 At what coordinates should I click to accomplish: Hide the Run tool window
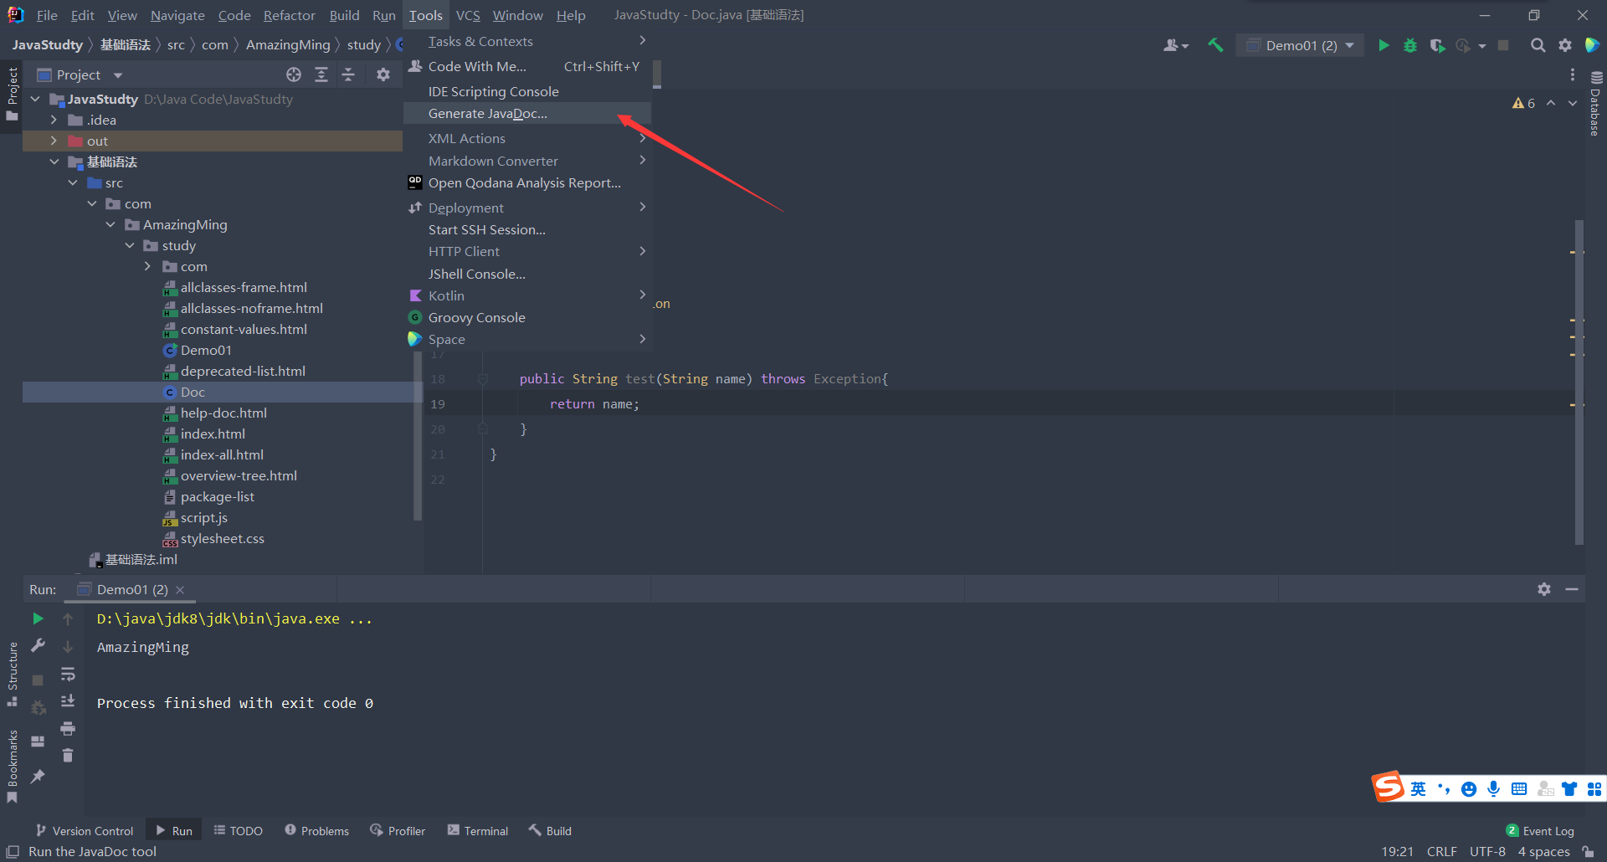pos(1572,589)
